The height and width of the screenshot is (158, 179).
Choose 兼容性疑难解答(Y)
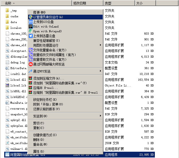click(x=65, y=41)
